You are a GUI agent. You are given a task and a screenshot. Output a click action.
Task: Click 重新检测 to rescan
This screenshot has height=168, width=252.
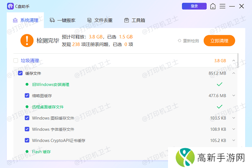click(x=188, y=41)
